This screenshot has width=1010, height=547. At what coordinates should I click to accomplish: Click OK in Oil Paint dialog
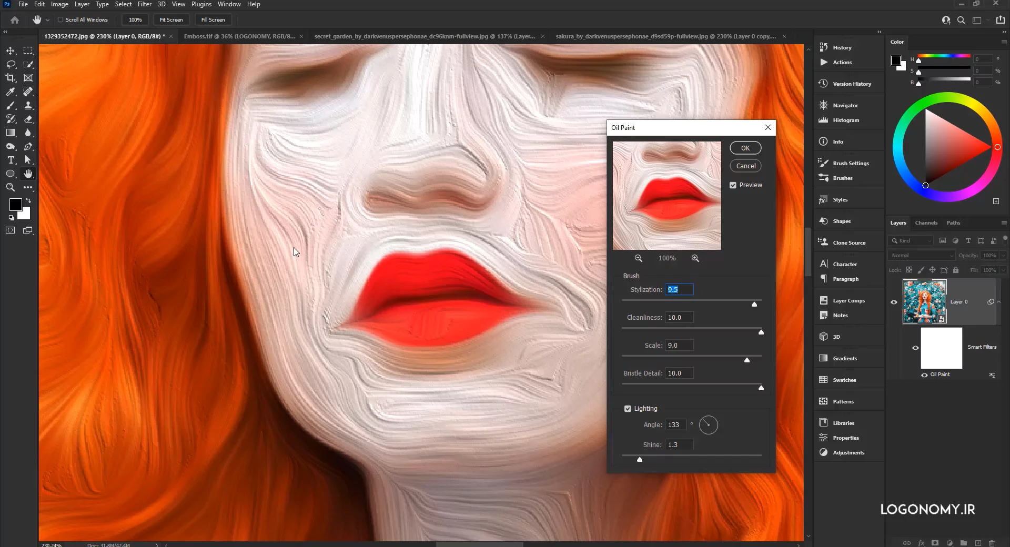tap(745, 148)
